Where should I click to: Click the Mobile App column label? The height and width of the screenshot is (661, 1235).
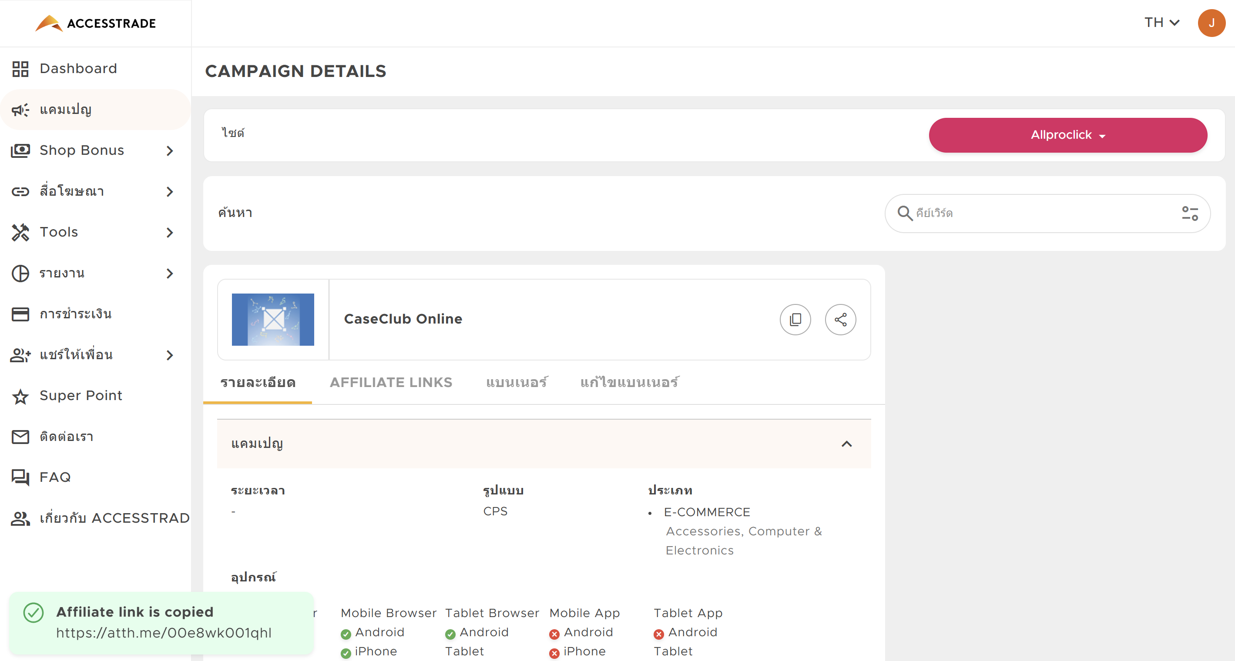coord(584,614)
